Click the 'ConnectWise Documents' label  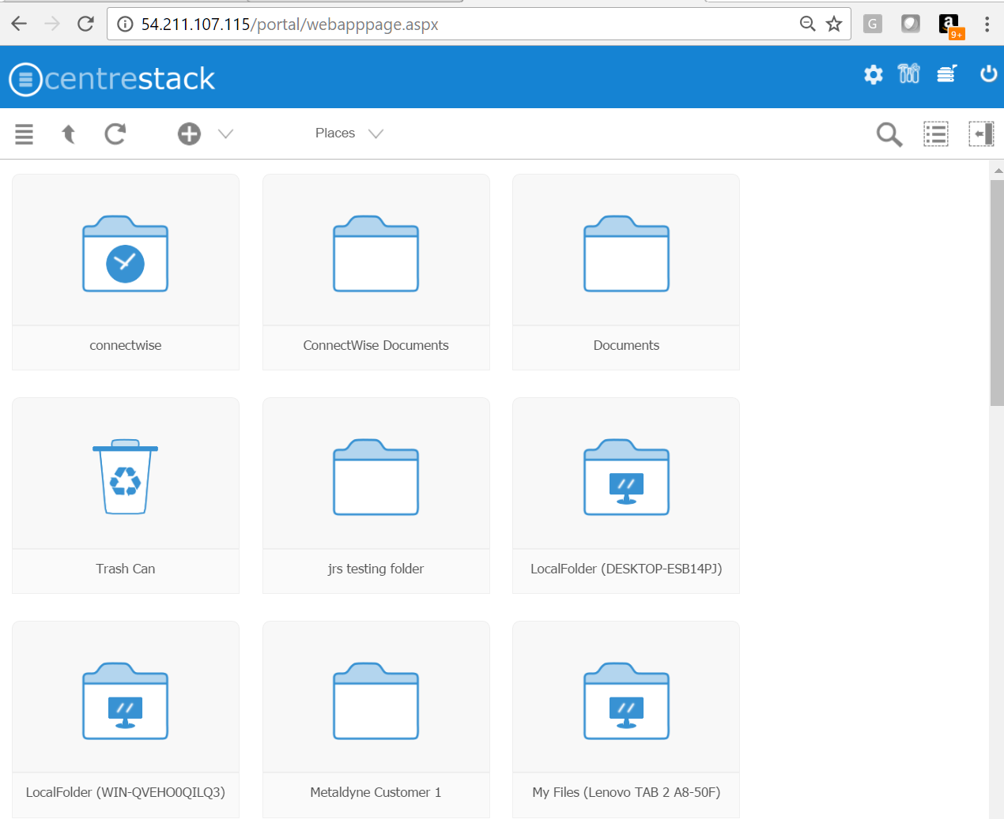pyautogui.click(x=376, y=345)
